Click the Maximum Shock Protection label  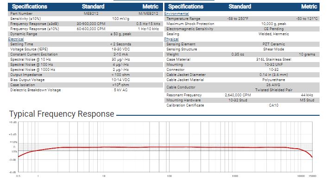click(190, 24)
